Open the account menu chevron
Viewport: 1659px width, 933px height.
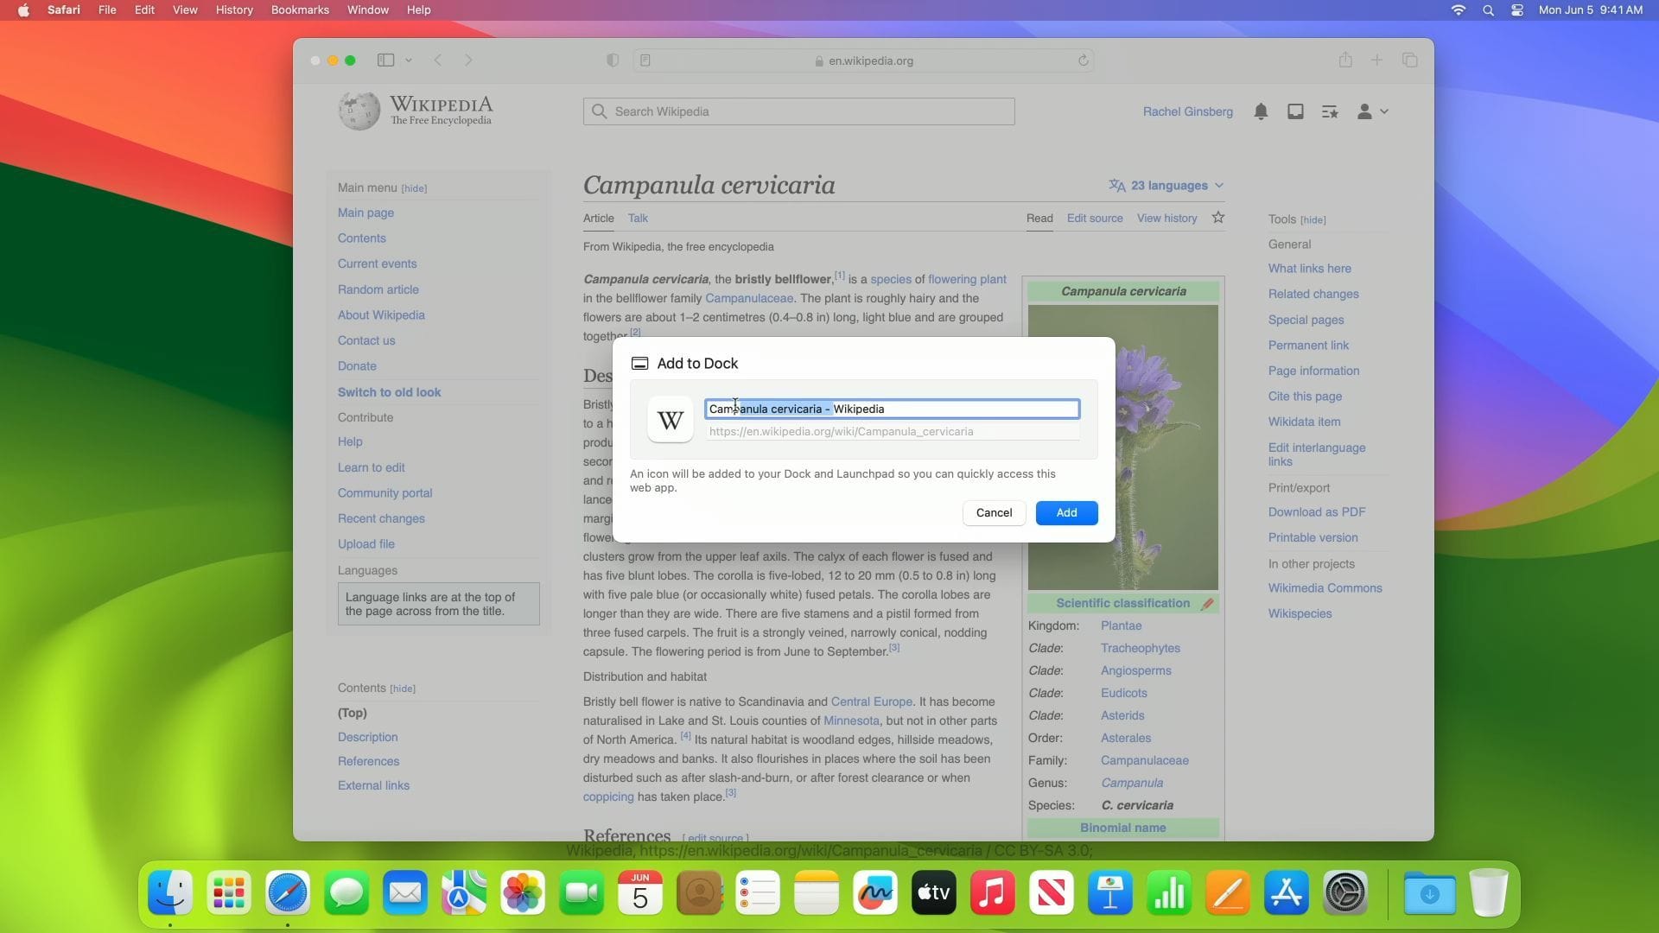(1383, 111)
